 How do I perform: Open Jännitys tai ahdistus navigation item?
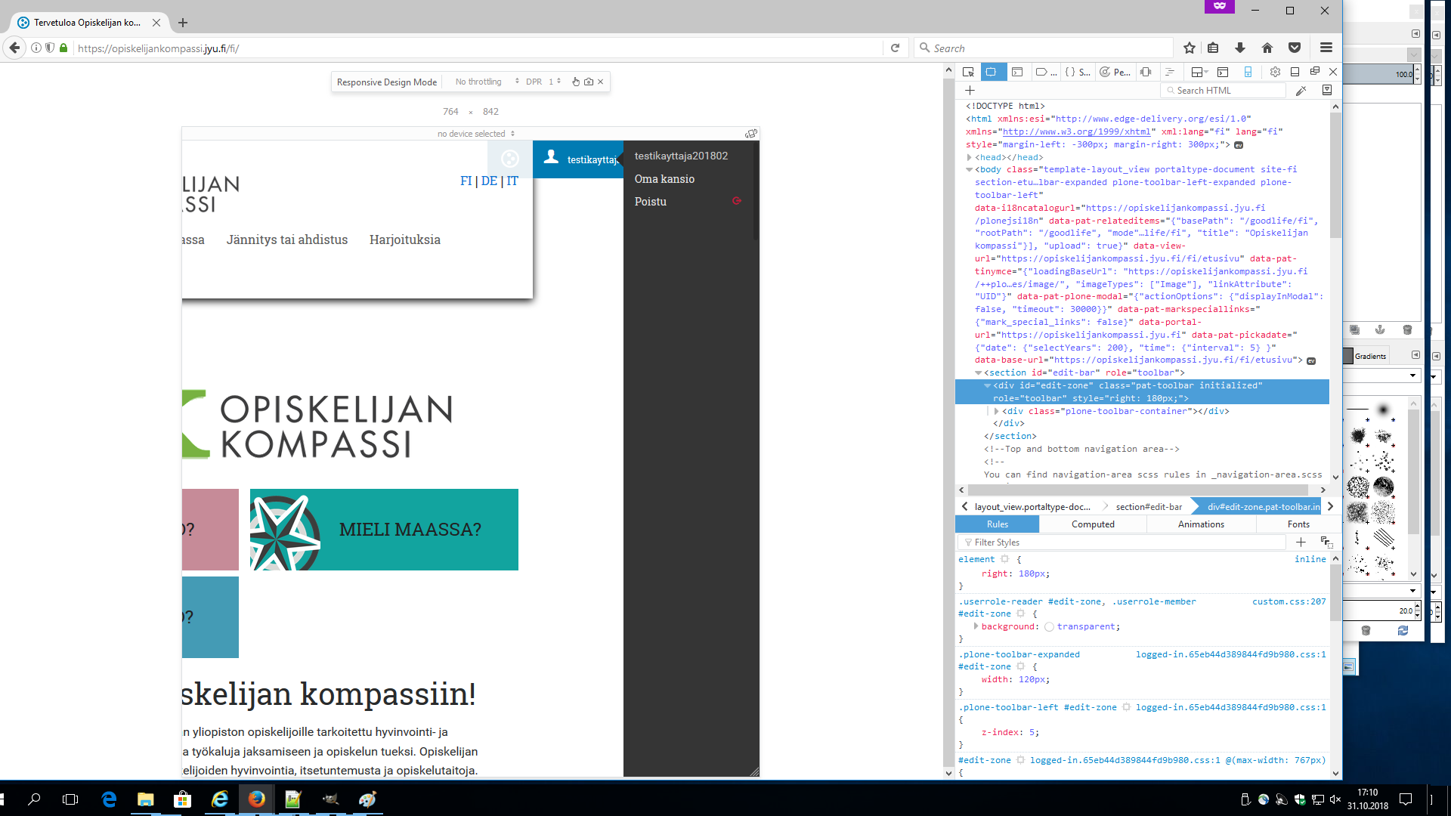point(287,240)
